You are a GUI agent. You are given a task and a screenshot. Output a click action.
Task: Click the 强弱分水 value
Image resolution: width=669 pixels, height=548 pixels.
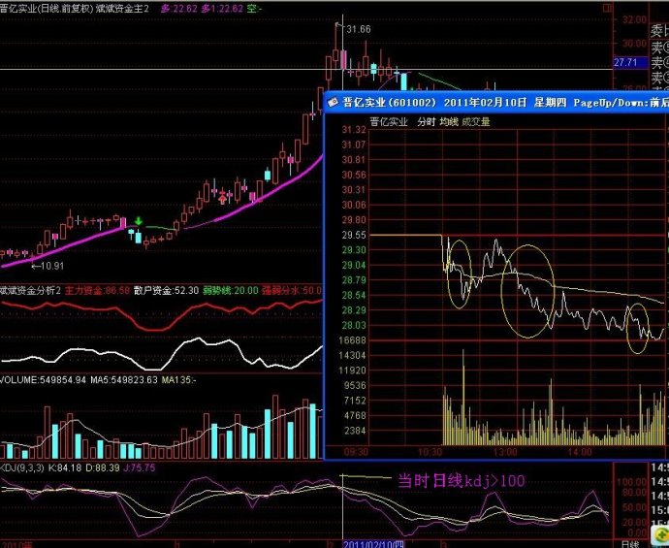(292, 291)
